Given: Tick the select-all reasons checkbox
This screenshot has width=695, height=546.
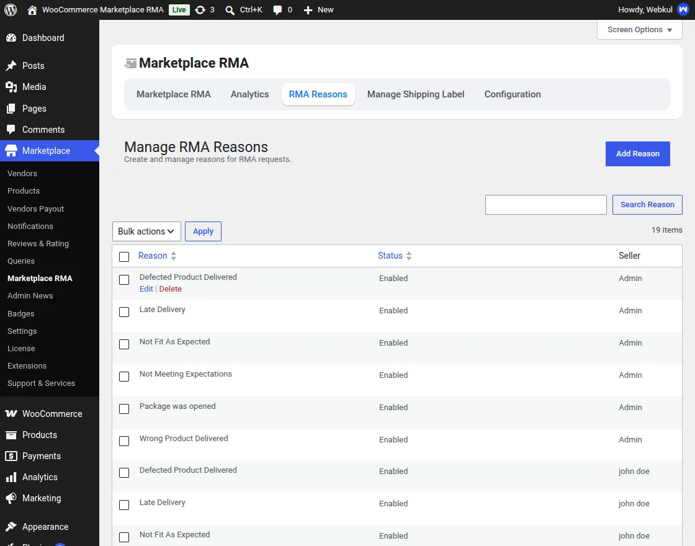Looking at the screenshot, I should click(x=124, y=257).
